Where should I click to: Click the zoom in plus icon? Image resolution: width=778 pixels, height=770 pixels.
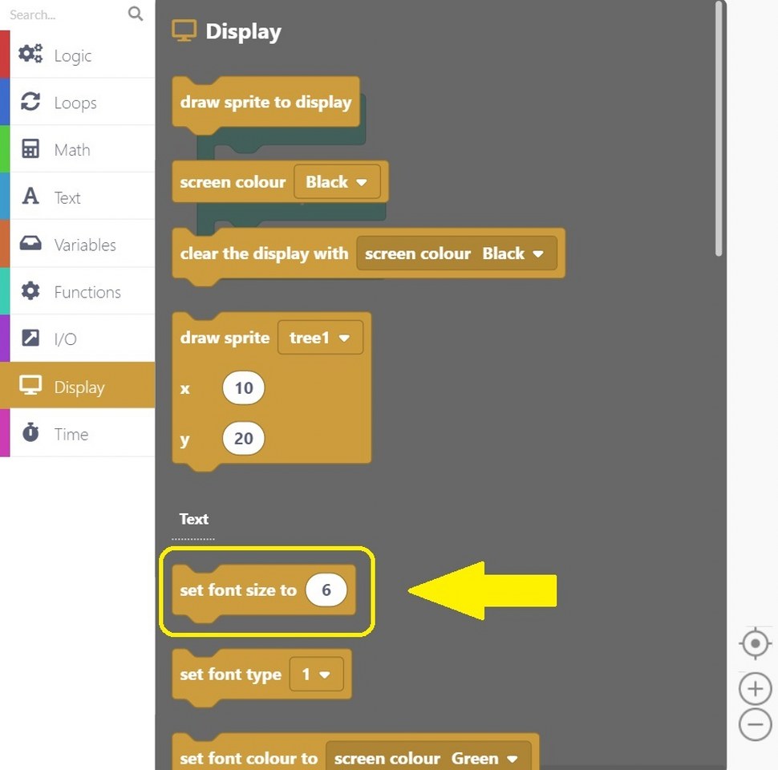point(756,689)
